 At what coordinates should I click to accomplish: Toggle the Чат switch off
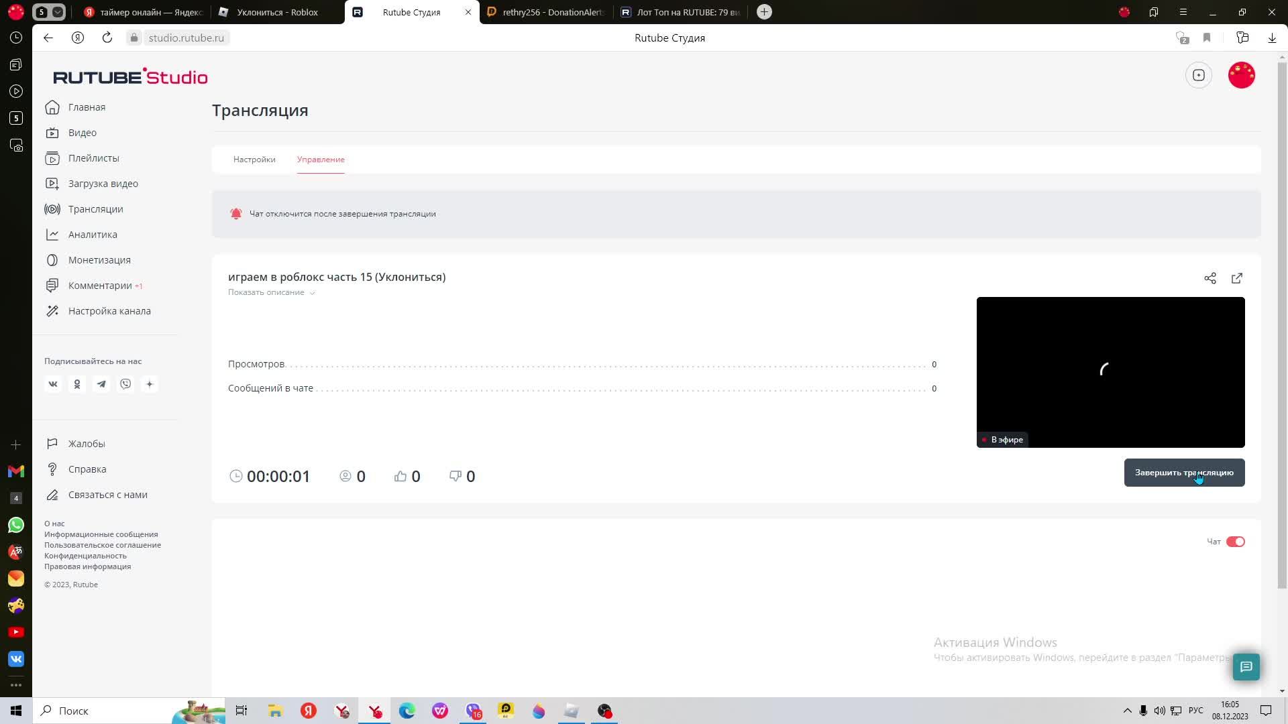(1235, 542)
